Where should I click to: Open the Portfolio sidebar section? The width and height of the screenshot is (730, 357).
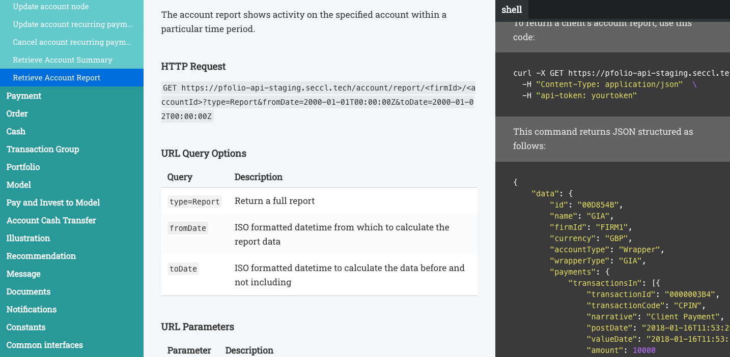23,167
